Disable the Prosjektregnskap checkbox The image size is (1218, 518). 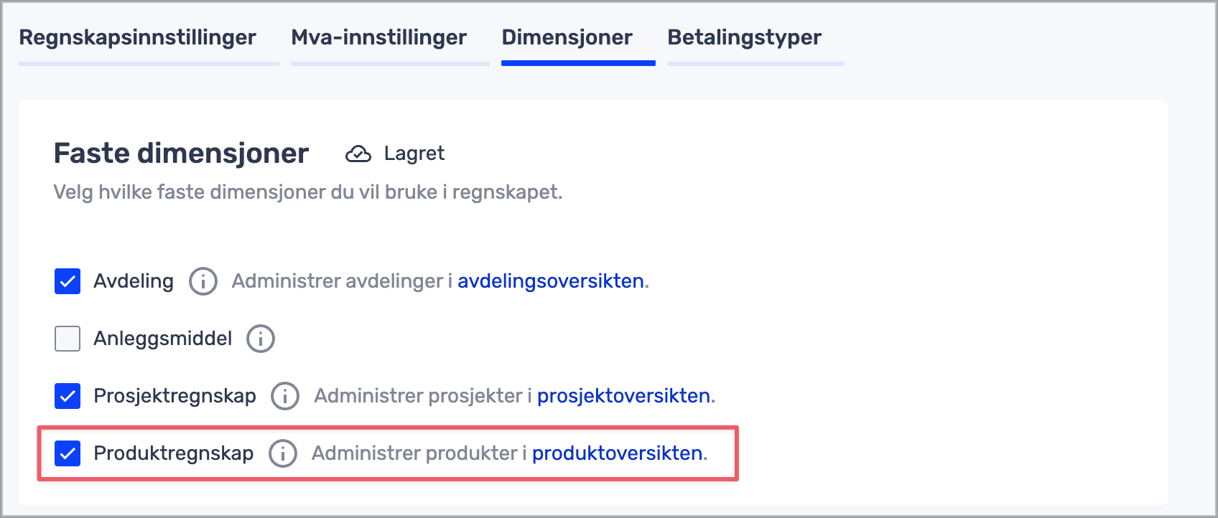(x=68, y=396)
